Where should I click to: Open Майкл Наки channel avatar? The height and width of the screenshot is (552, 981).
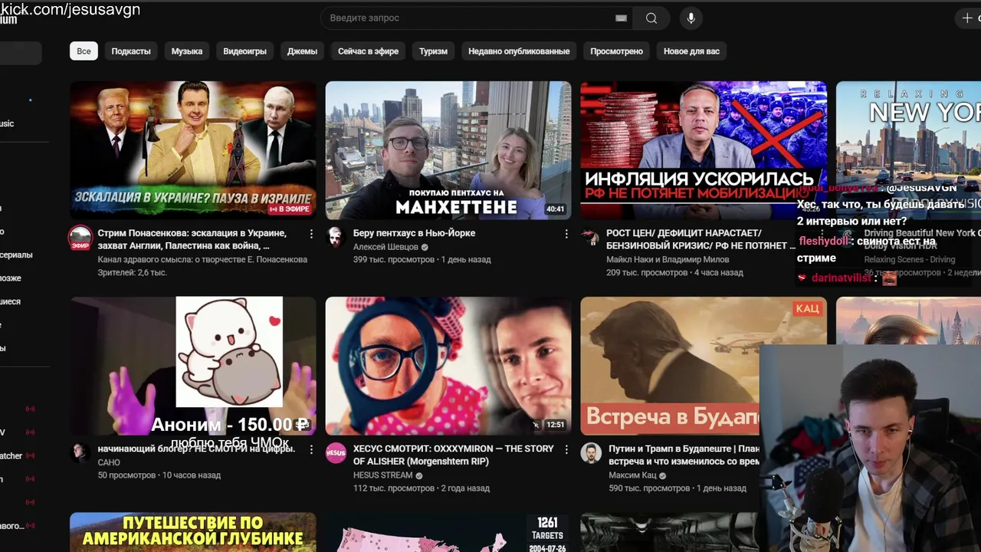pos(590,235)
